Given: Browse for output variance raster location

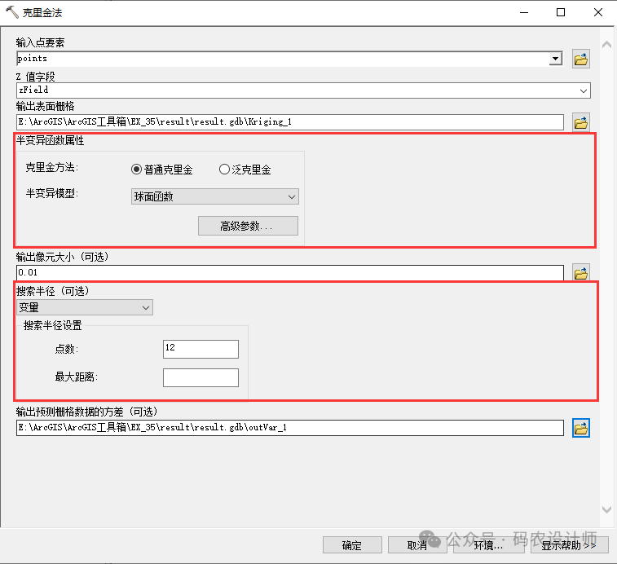Looking at the screenshot, I should point(580,428).
